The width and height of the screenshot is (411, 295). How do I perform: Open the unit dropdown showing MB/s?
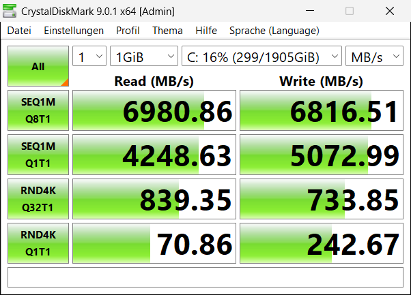(x=374, y=56)
